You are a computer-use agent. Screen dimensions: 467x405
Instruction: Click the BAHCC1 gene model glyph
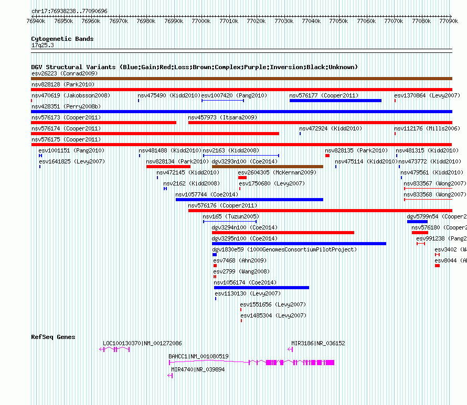pos(252,363)
